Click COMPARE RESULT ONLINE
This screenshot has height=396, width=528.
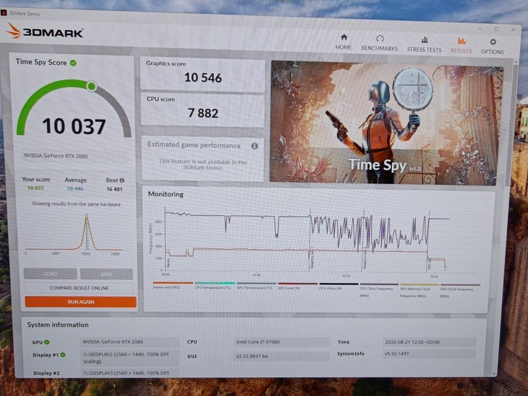[79, 288]
